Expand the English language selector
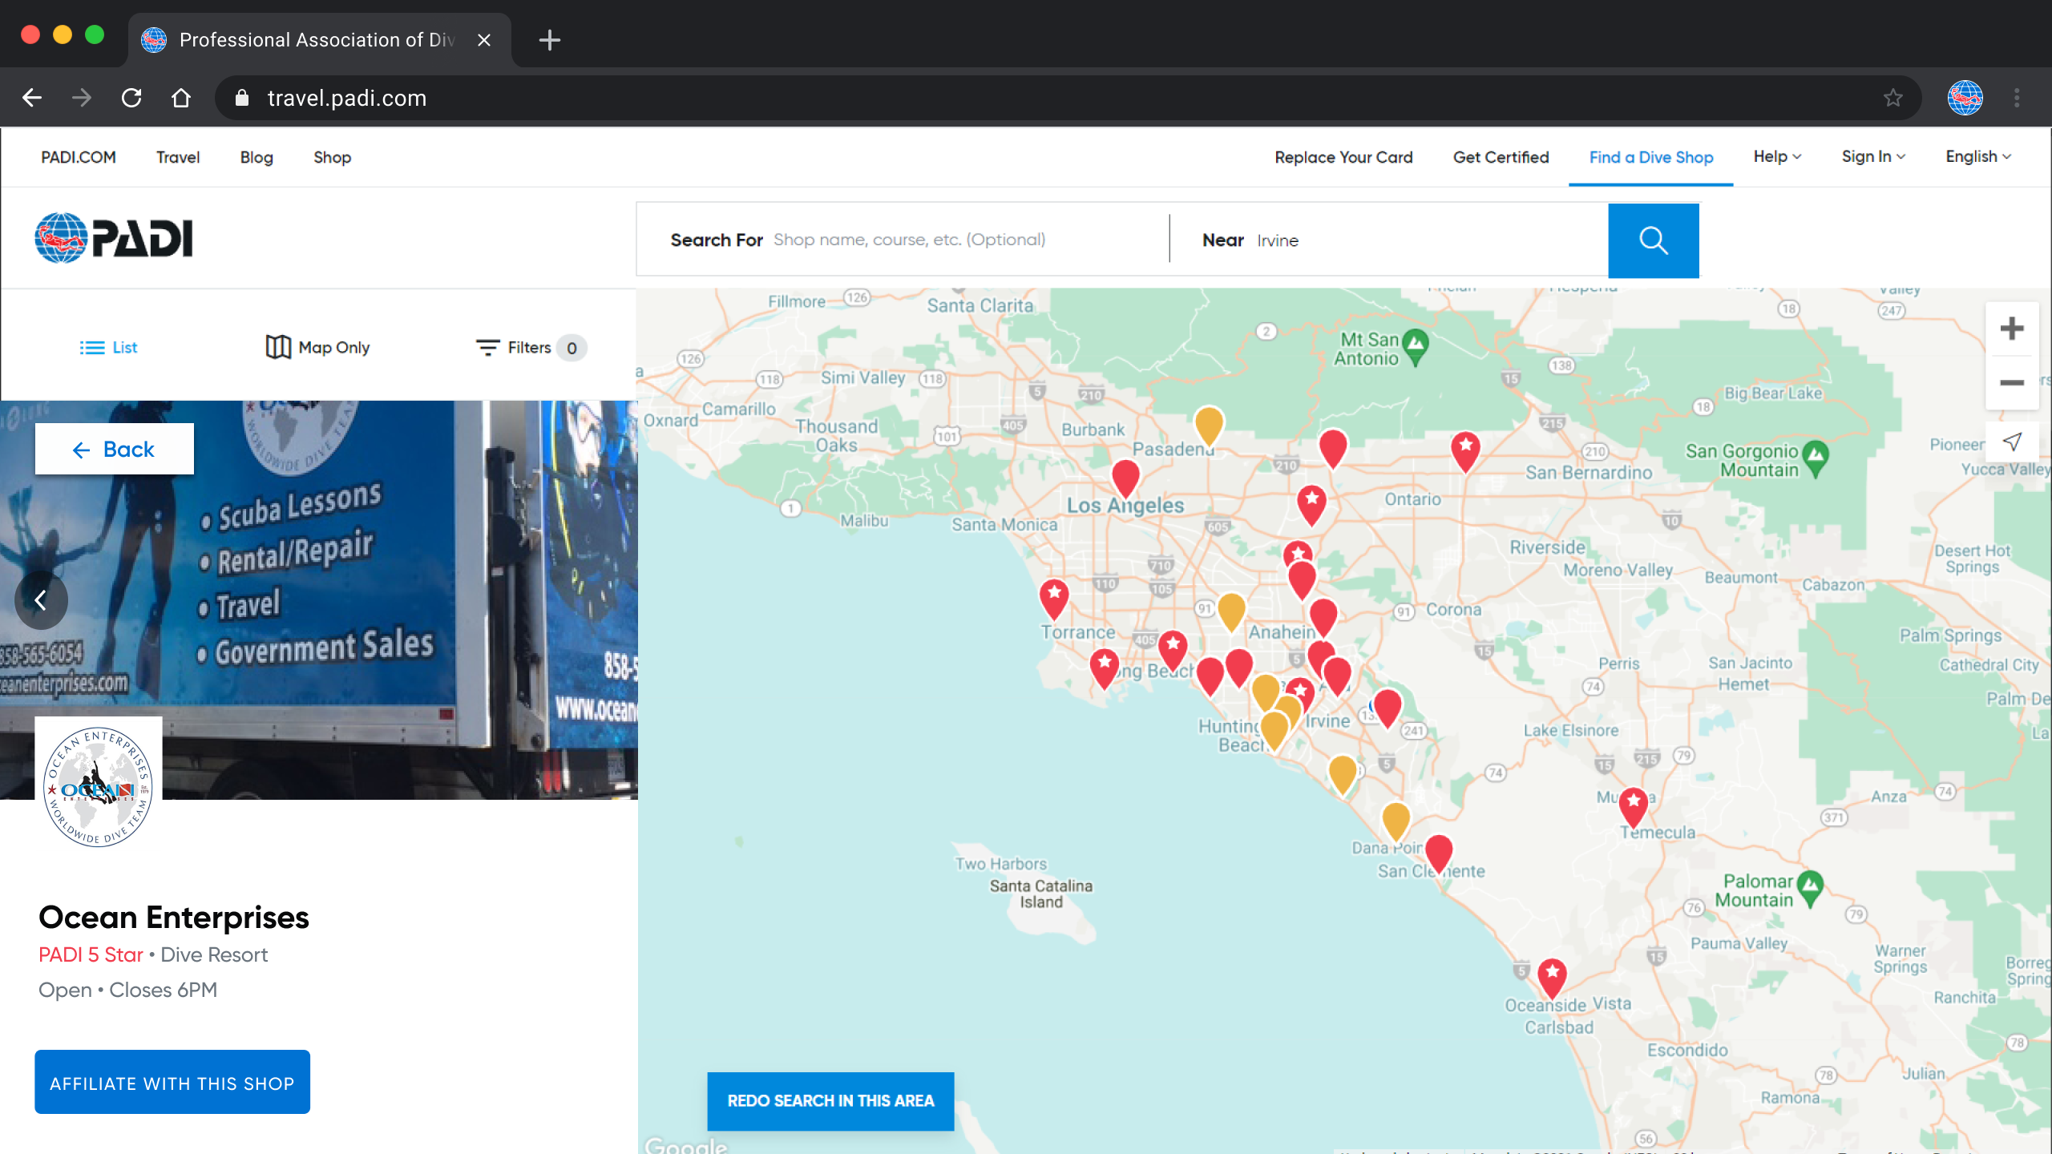2052x1154 pixels. (x=1977, y=157)
